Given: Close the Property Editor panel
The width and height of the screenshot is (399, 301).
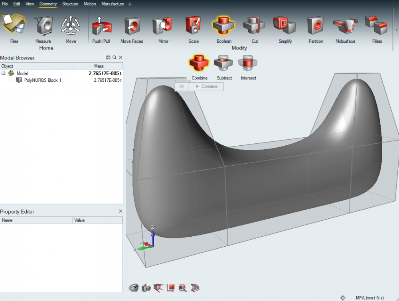Looking at the screenshot, I should (x=120, y=211).
